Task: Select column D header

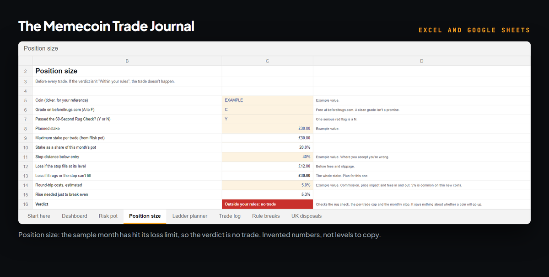Action: tap(421, 61)
